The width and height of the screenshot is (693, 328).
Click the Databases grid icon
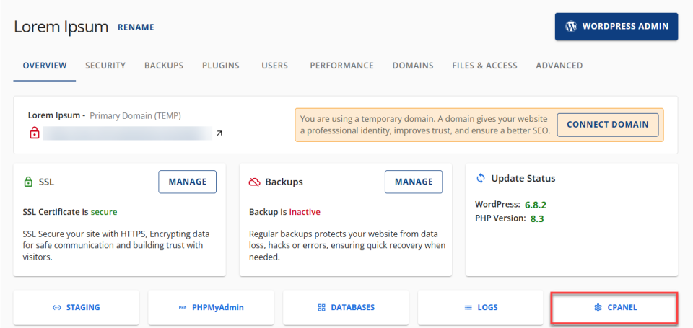(x=322, y=308)
